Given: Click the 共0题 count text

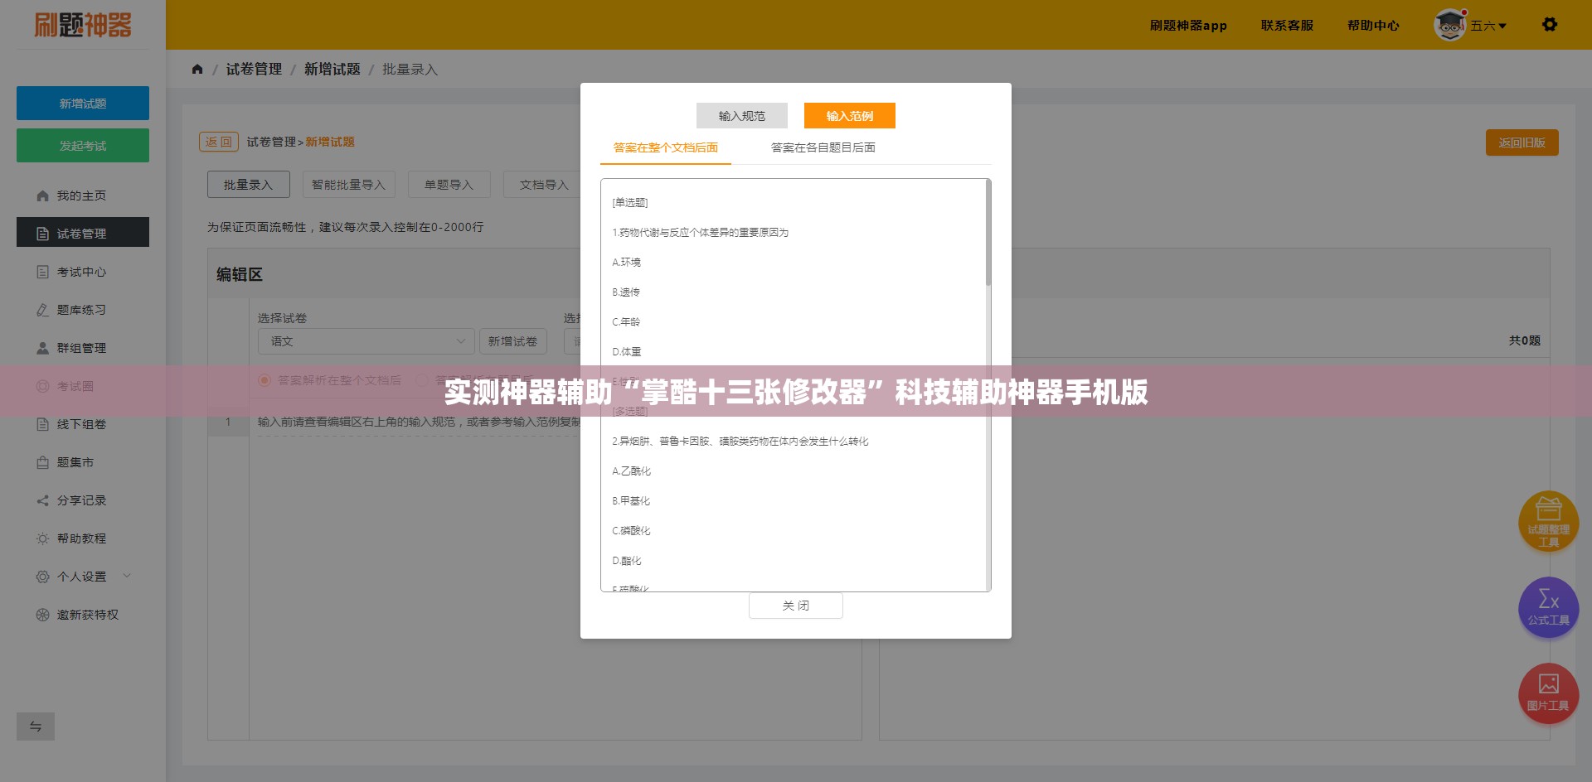Looking at the screenshot, I should pyautogui.click(x=1524, y=340).
